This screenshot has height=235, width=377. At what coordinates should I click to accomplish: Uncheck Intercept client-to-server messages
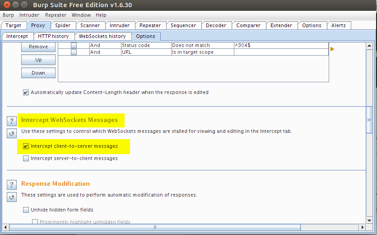pyautogui.click(x=26, y=146)
